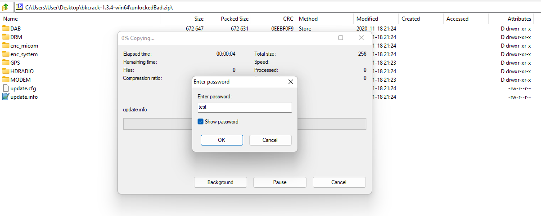Click the MODEM folder icon
The image size is (541, 216).
6,79
